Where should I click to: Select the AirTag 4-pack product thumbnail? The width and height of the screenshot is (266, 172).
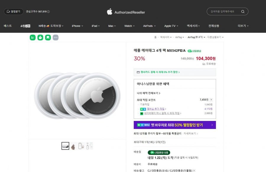(65, 145)
